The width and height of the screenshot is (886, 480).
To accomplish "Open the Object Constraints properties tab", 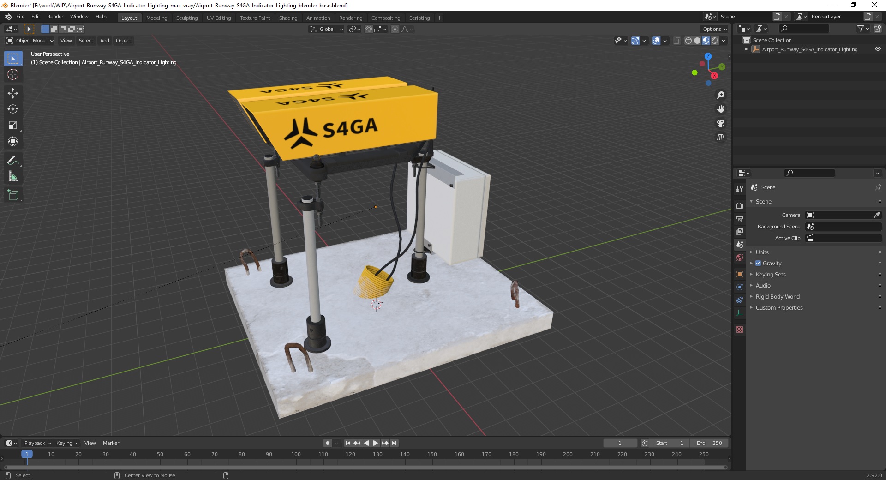I will [x=740, y=300].
